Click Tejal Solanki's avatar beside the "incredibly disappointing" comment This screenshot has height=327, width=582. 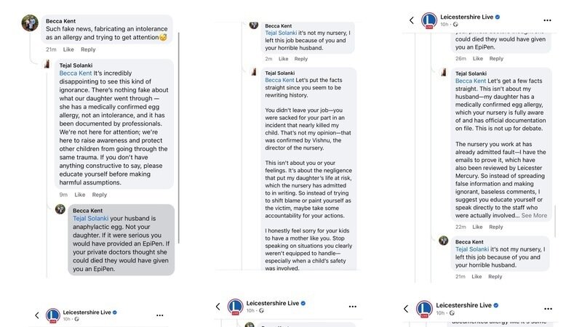pos(46,66)
